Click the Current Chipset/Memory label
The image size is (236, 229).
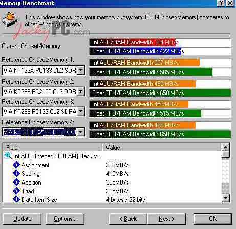[31, 46]
